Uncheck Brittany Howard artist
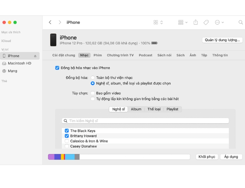The width and height of the screenshot is (245, 188). [67, 136]
